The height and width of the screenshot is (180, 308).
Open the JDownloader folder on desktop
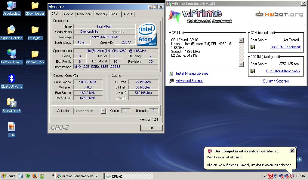click(35, 6)
